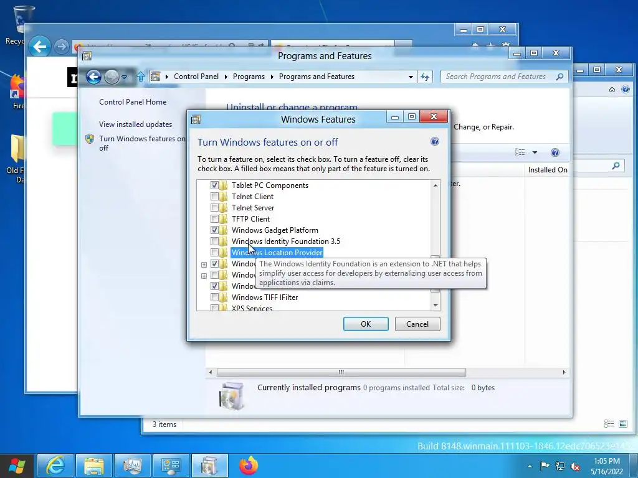
Task: Expand the checked Windows feature tree node
Action: click(x=204, y=265)
